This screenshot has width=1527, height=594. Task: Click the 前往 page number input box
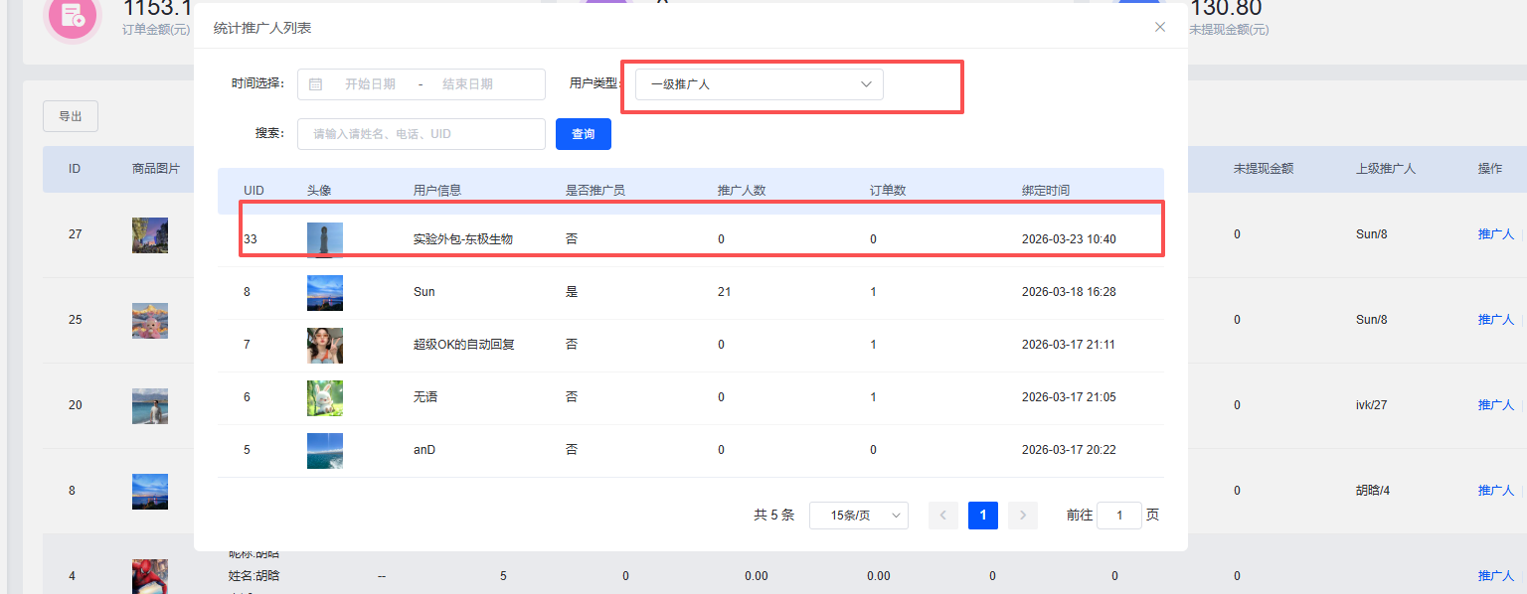pyautogui.click(x=1119, y=516)
